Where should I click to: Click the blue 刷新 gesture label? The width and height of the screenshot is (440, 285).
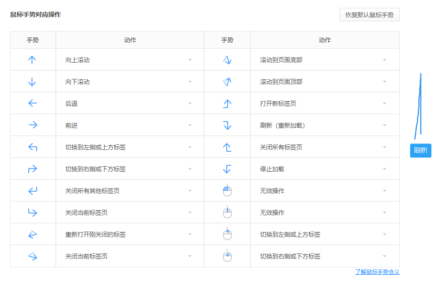pos(421,150)
